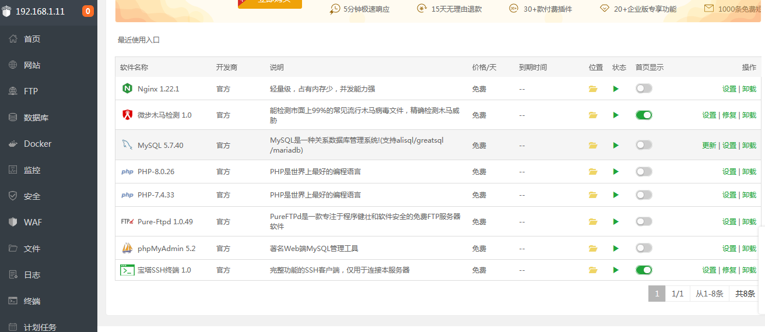The height and width of the screenshot is (332, 765).
Task: Click 卸载 for Pure-Ftpd 1.0.49
Action: [749, 222]
